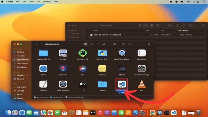Image resolution: width=208 pixels, height=117 pixels.
Task: Sort Downloads window by Size column
Action: point(147,31)
